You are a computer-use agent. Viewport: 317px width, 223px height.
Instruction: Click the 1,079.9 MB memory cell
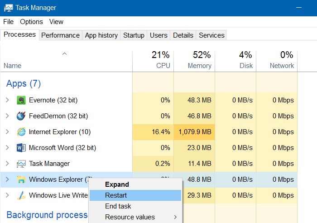pyautogui.click(x=194, y=132)
